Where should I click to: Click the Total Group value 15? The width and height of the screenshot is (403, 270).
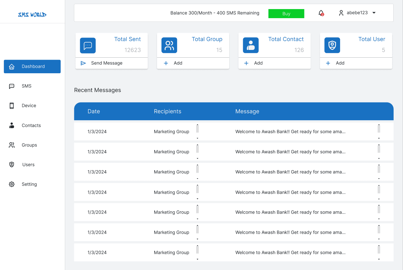click(x=219, y=50)
